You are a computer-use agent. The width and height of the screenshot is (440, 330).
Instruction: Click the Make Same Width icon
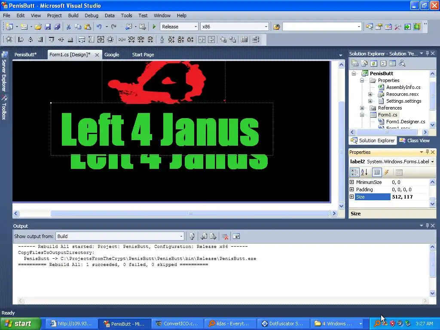[x=82, y=40]
